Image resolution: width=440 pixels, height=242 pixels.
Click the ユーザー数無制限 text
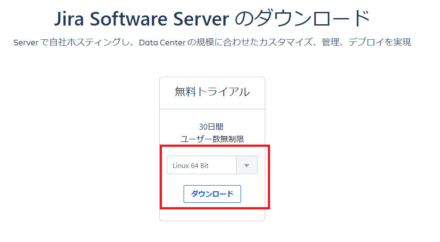pos(212,139)
